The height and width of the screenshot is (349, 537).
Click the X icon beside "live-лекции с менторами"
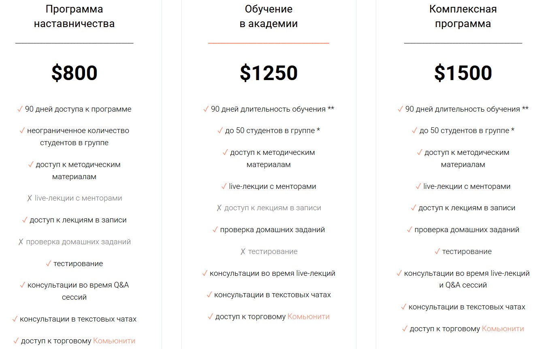[x=30, y=199]
